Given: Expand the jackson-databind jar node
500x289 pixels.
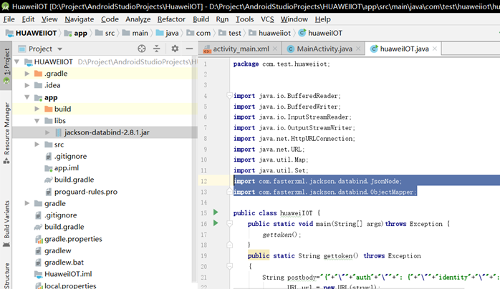Looking at the screenshot, I should [47, 132].
